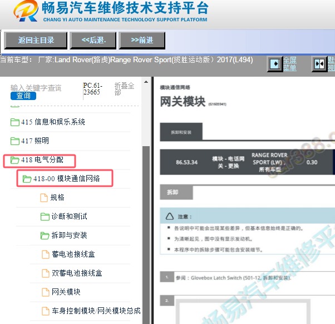Go back with the <<后退 button

[93, 41]
